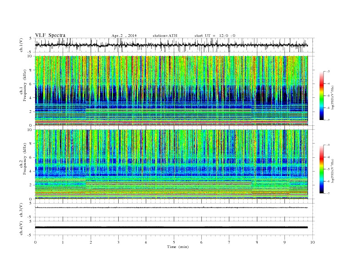The image size is (352, 272).
Task: Click the 'ch.3(V)' axis label
Action: point(21,210)
